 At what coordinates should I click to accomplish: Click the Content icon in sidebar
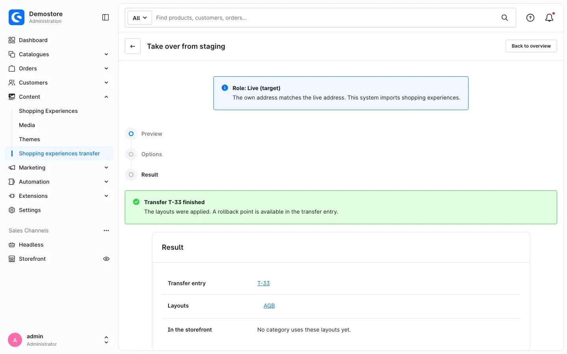[12, 97]
